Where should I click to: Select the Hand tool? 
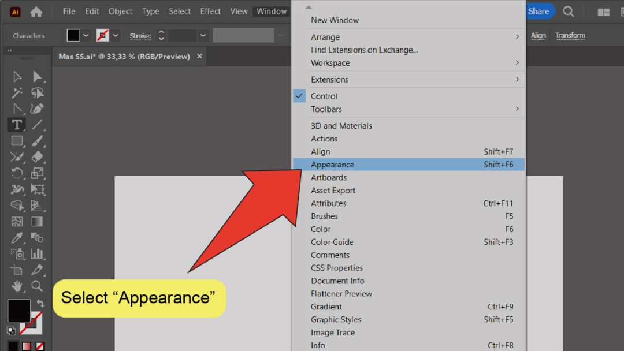coord(16,286)
